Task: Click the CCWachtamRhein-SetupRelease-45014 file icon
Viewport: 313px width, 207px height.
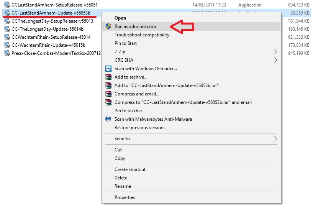Action: (7, 37)
